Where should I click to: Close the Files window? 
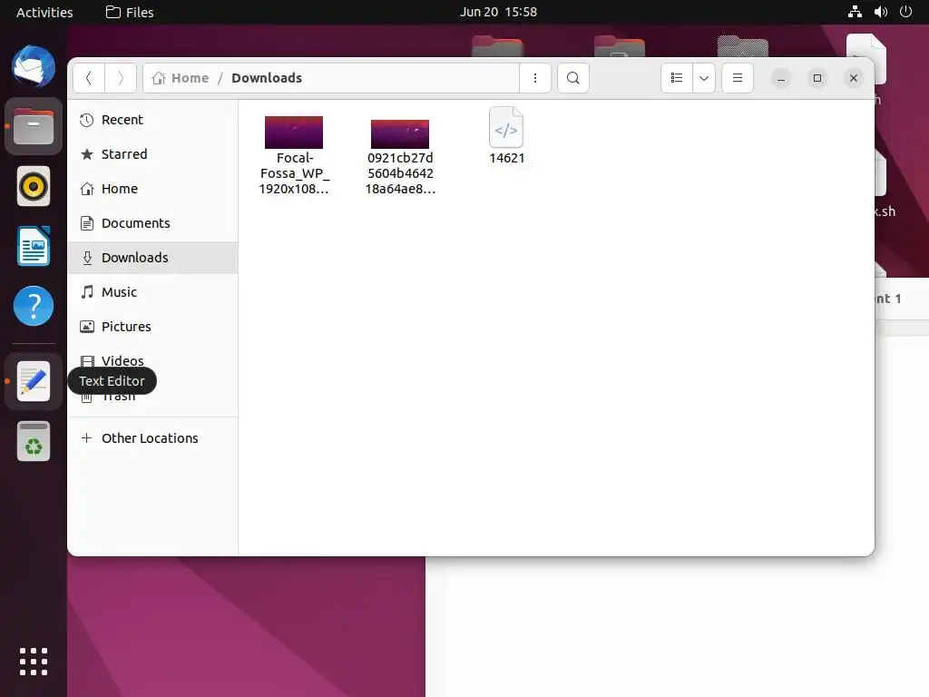[853, 78]
